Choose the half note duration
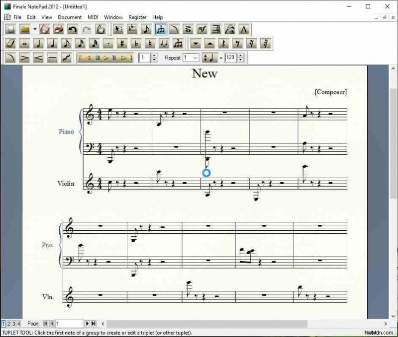398x337 pixels. pyautogui.click(x=39, y=43)
